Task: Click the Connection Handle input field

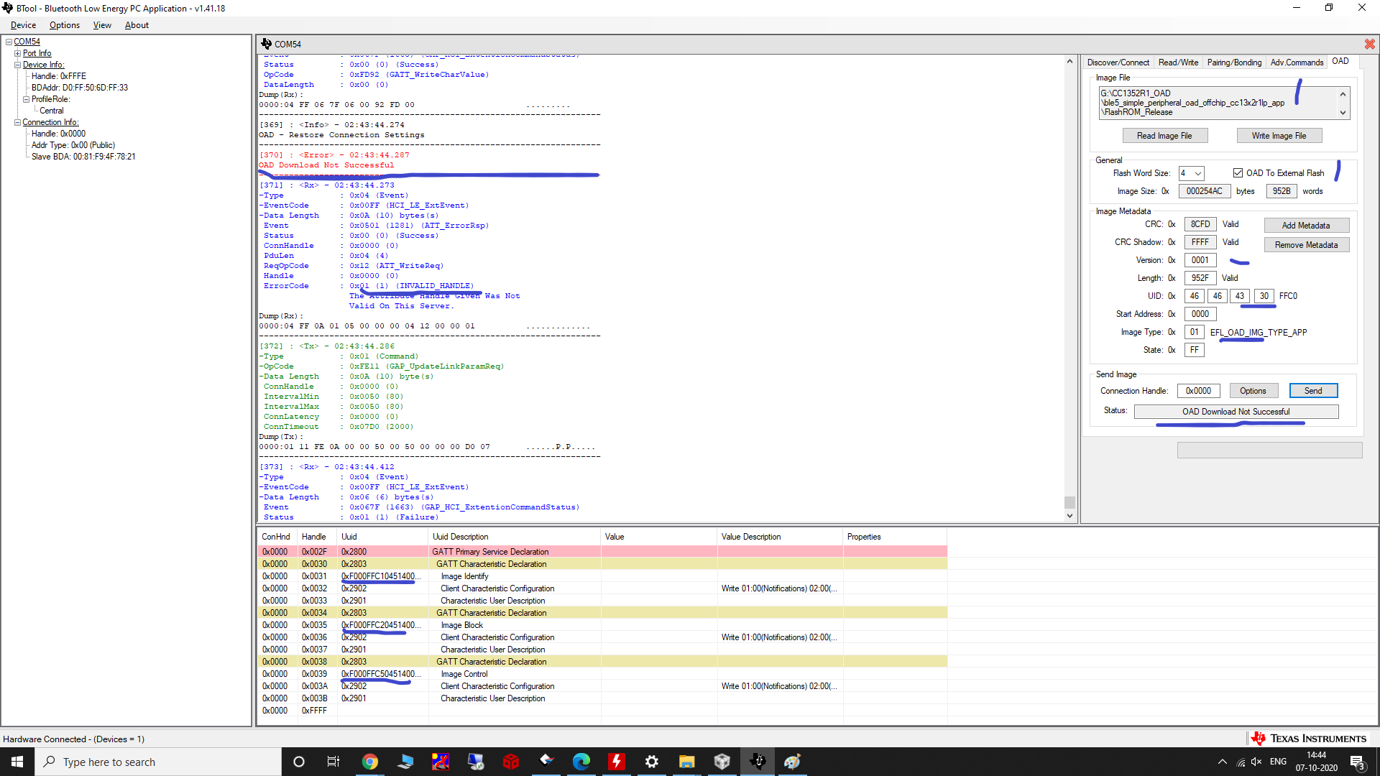Action: coord(1198,391)
